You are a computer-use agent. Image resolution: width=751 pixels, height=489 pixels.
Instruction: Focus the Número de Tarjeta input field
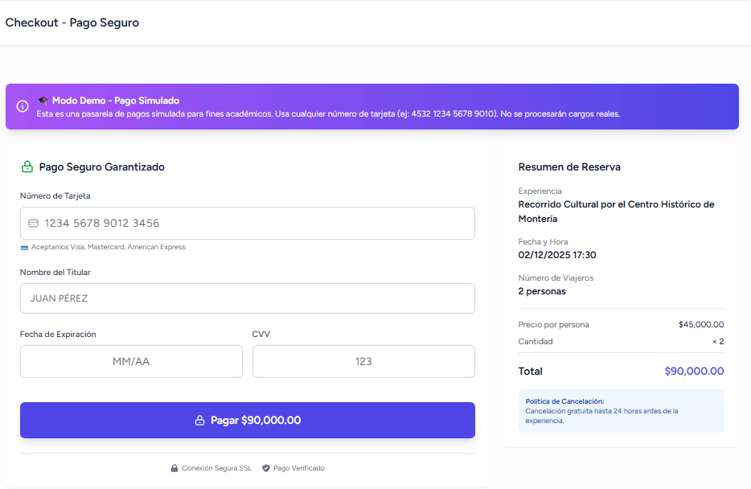click(x=248, y=224)
